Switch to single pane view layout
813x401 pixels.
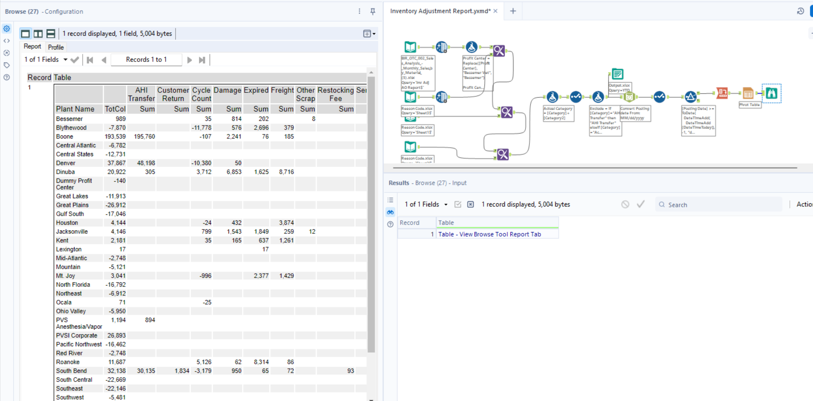point(26,34)
